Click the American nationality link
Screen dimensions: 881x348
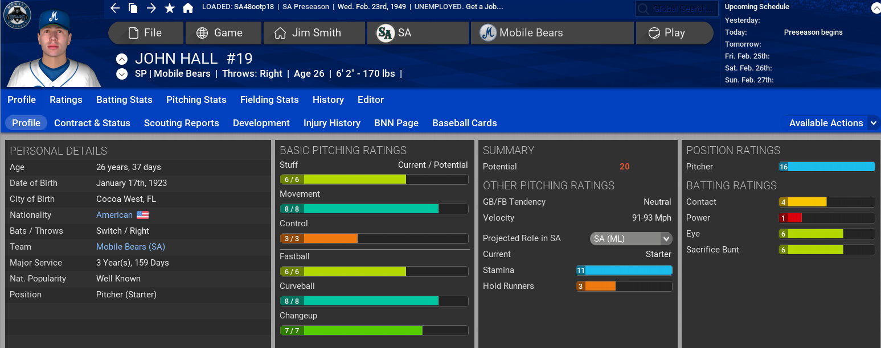tap(114, 215)
